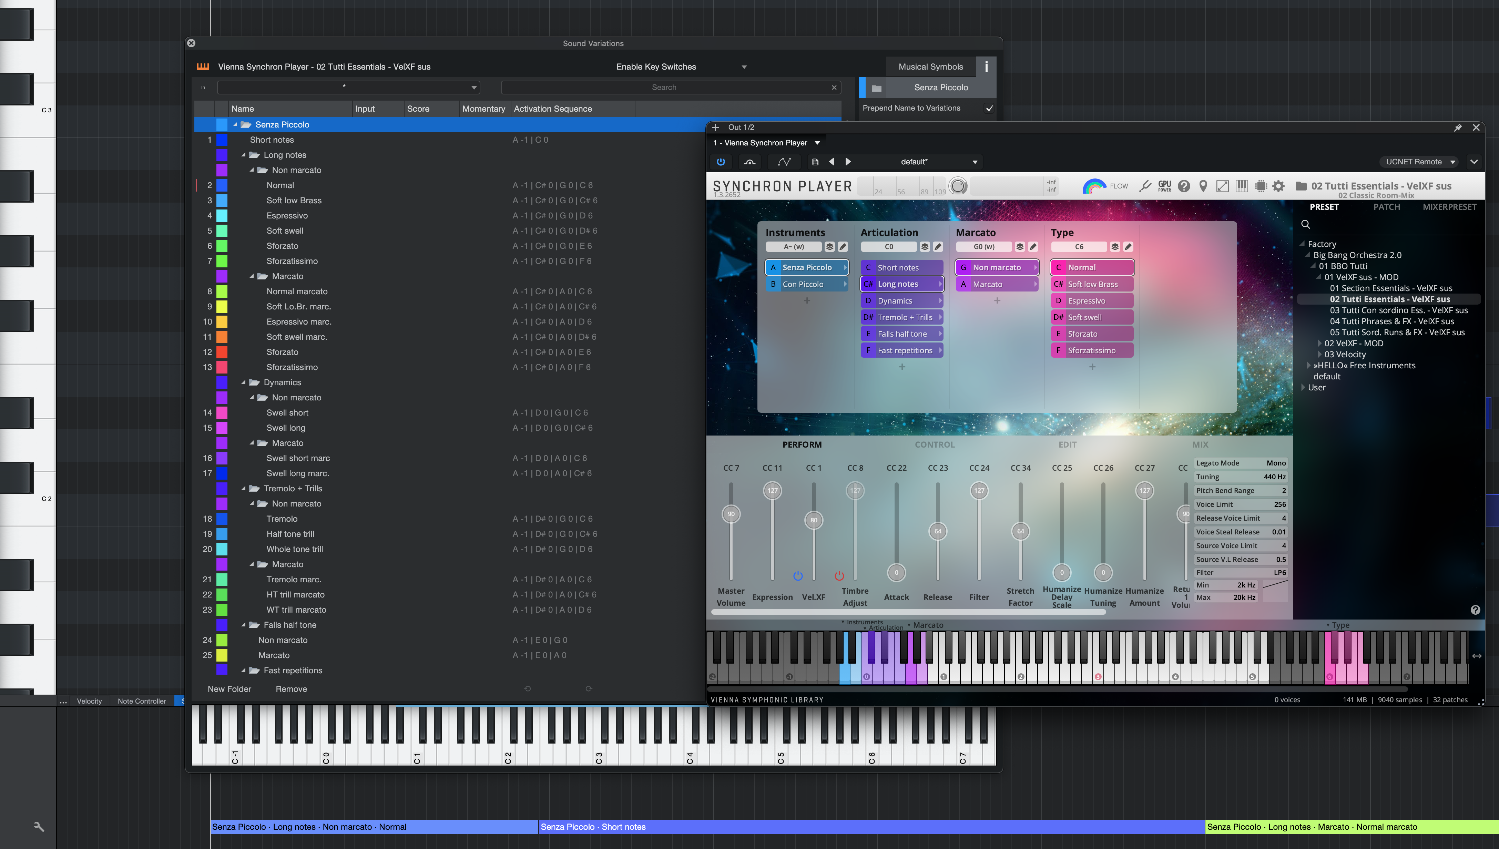
Task: Toggle Legato Mode Mono setting
Action: click(x=1241, y=463)
